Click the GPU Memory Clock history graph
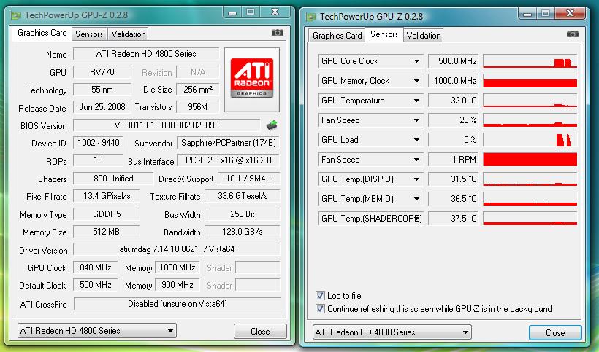Viewport: 599px width, 352px height. tap(530, 81)
